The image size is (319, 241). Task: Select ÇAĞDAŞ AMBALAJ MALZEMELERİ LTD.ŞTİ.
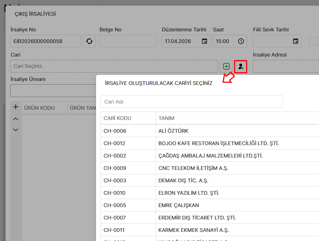(210, 156)
